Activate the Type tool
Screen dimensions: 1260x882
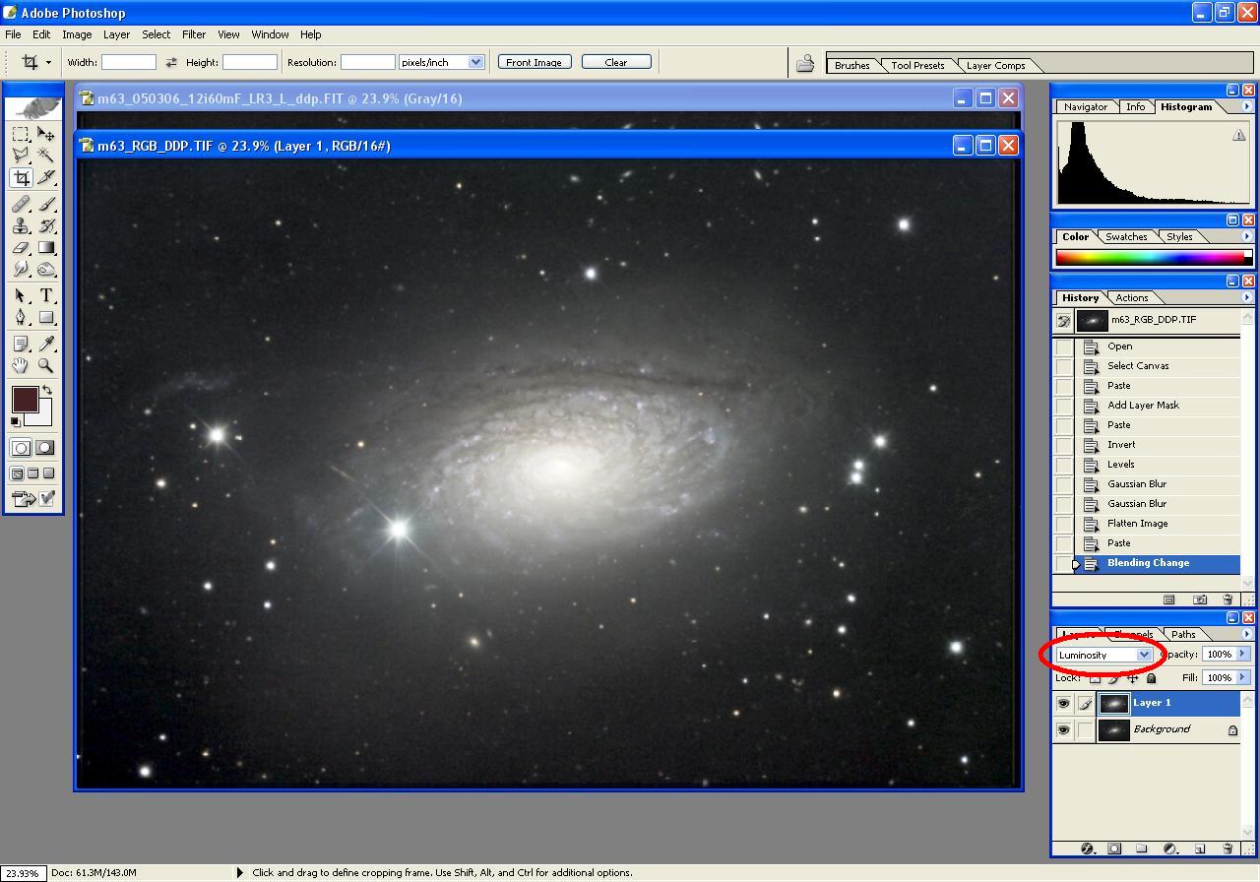tap(46, 295)
